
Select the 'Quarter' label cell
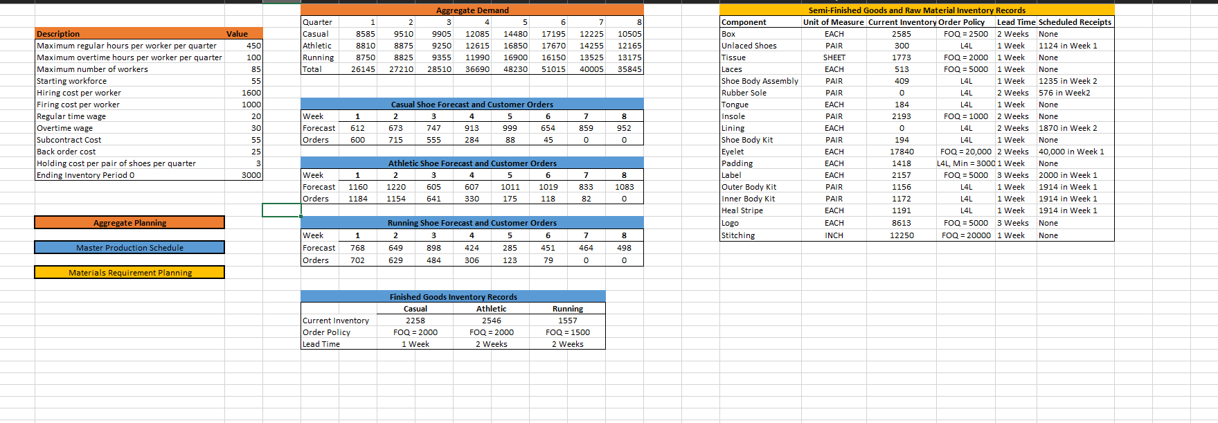320,22
